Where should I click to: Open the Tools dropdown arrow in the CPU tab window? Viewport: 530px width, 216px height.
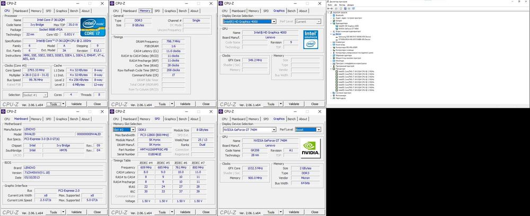coord(63,104)
